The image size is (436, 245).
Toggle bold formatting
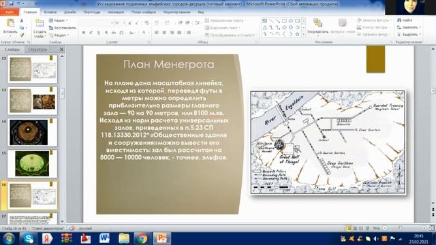(83, 33)
